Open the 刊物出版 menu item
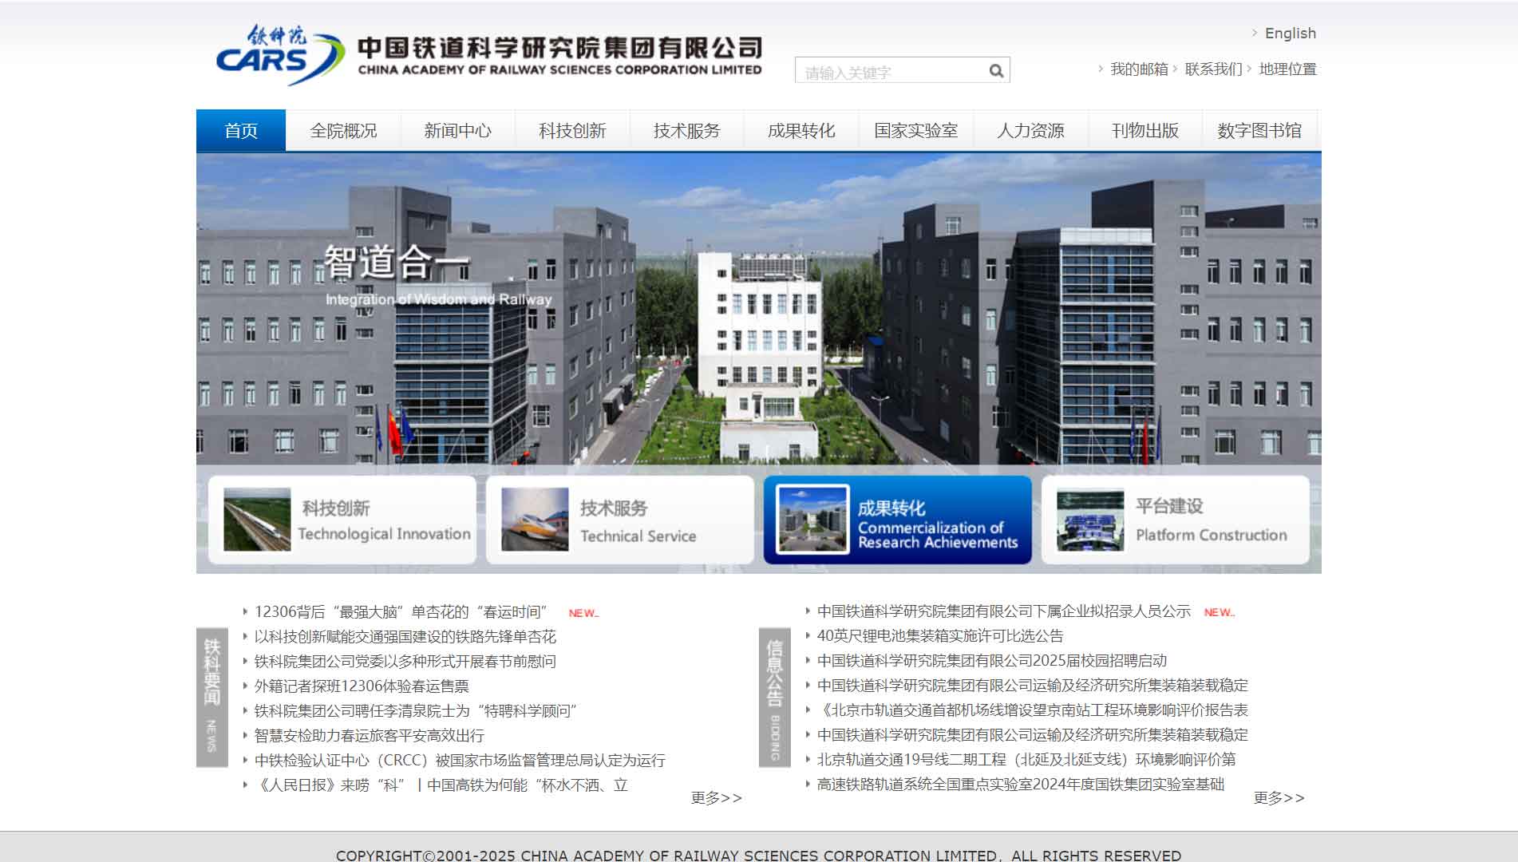 (1144, 130)
